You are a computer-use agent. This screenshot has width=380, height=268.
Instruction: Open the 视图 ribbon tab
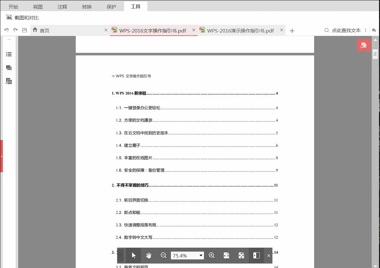[38, 7]
